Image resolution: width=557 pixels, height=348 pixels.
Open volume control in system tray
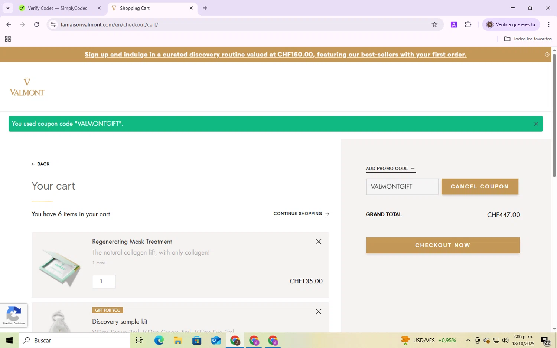tap(505, 340)
